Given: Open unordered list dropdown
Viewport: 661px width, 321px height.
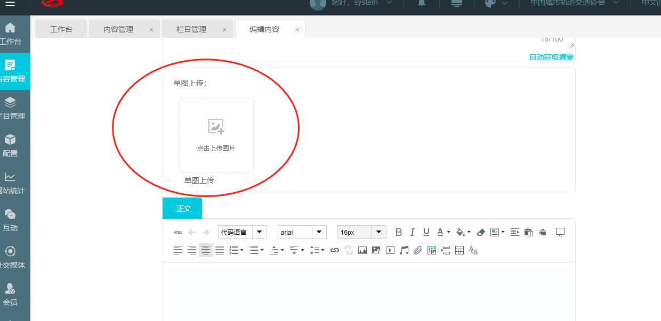Looking at the screenshot, I should 262,250.
